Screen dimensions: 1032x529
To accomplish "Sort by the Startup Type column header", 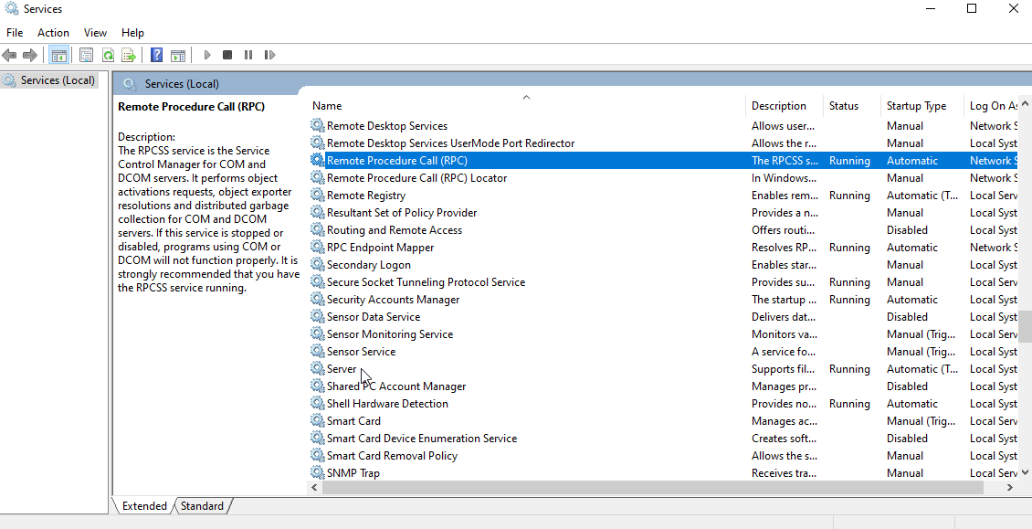I will click(921, 106).
